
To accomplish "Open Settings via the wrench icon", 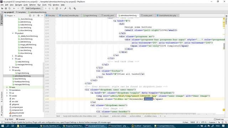I will point(65,9).
